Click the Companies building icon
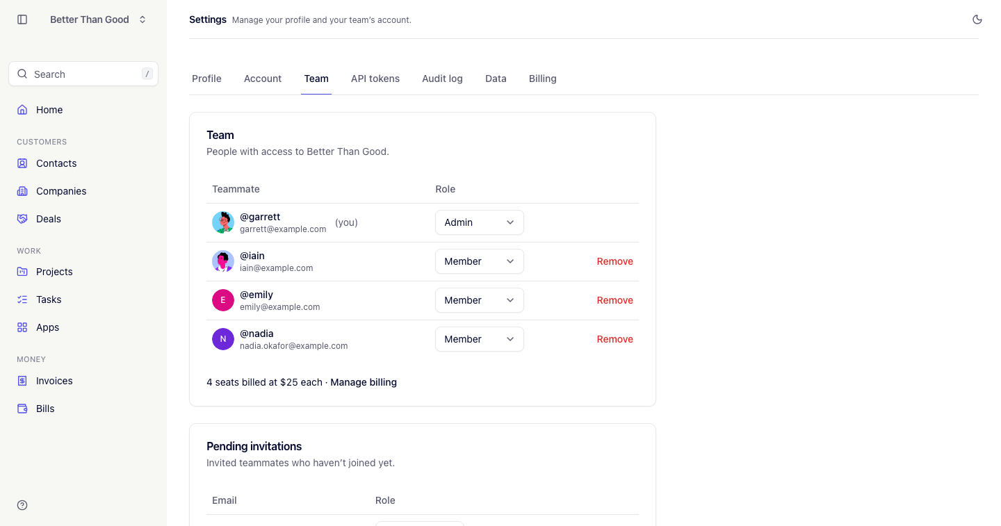 tap(22, 191)
